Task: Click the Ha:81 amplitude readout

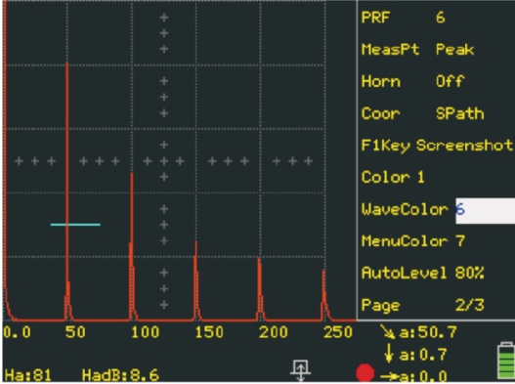Action: click(x=28, y=375)
